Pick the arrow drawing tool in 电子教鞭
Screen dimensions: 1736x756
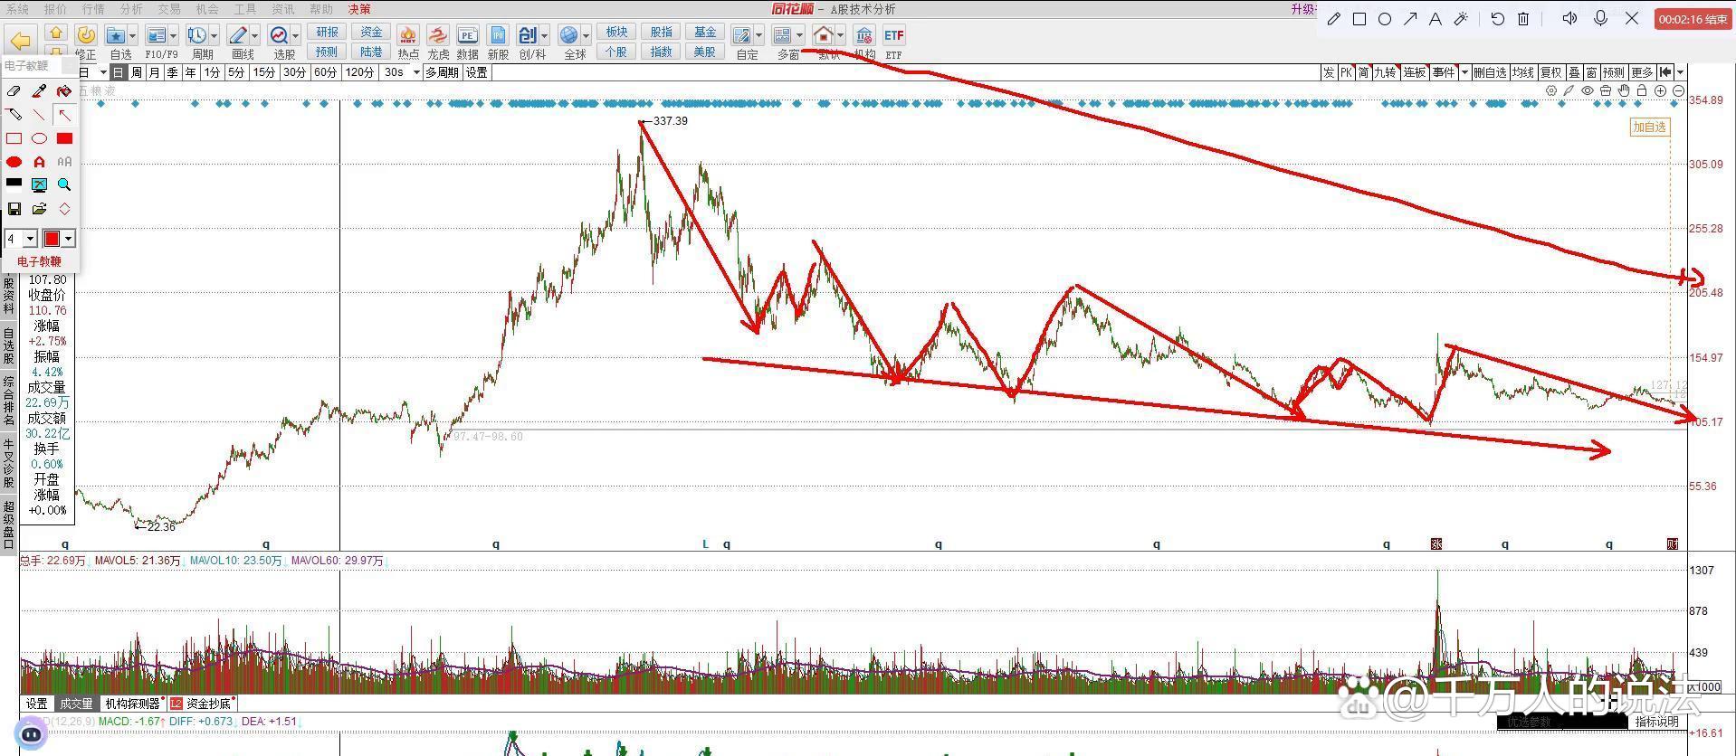pyautogui.click(x=64, y=115)
